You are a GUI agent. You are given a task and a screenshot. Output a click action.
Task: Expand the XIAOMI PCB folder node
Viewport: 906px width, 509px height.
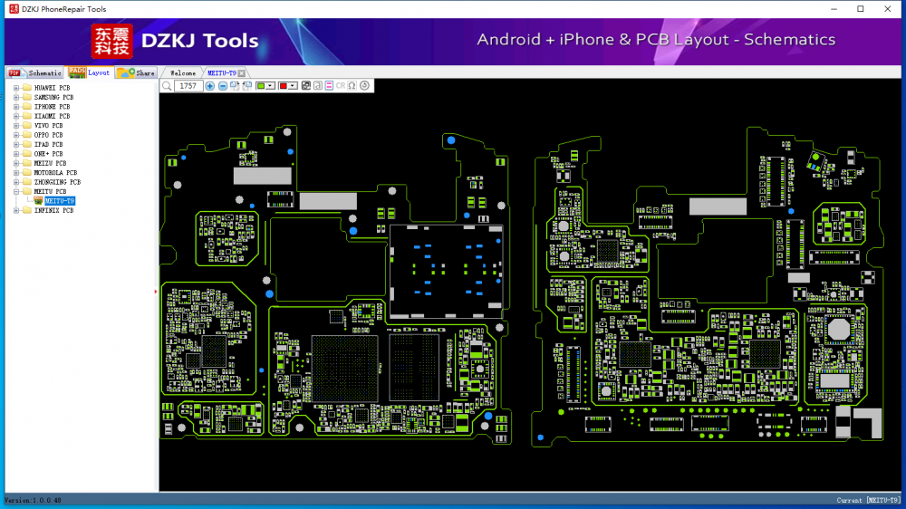pos(16,116)
